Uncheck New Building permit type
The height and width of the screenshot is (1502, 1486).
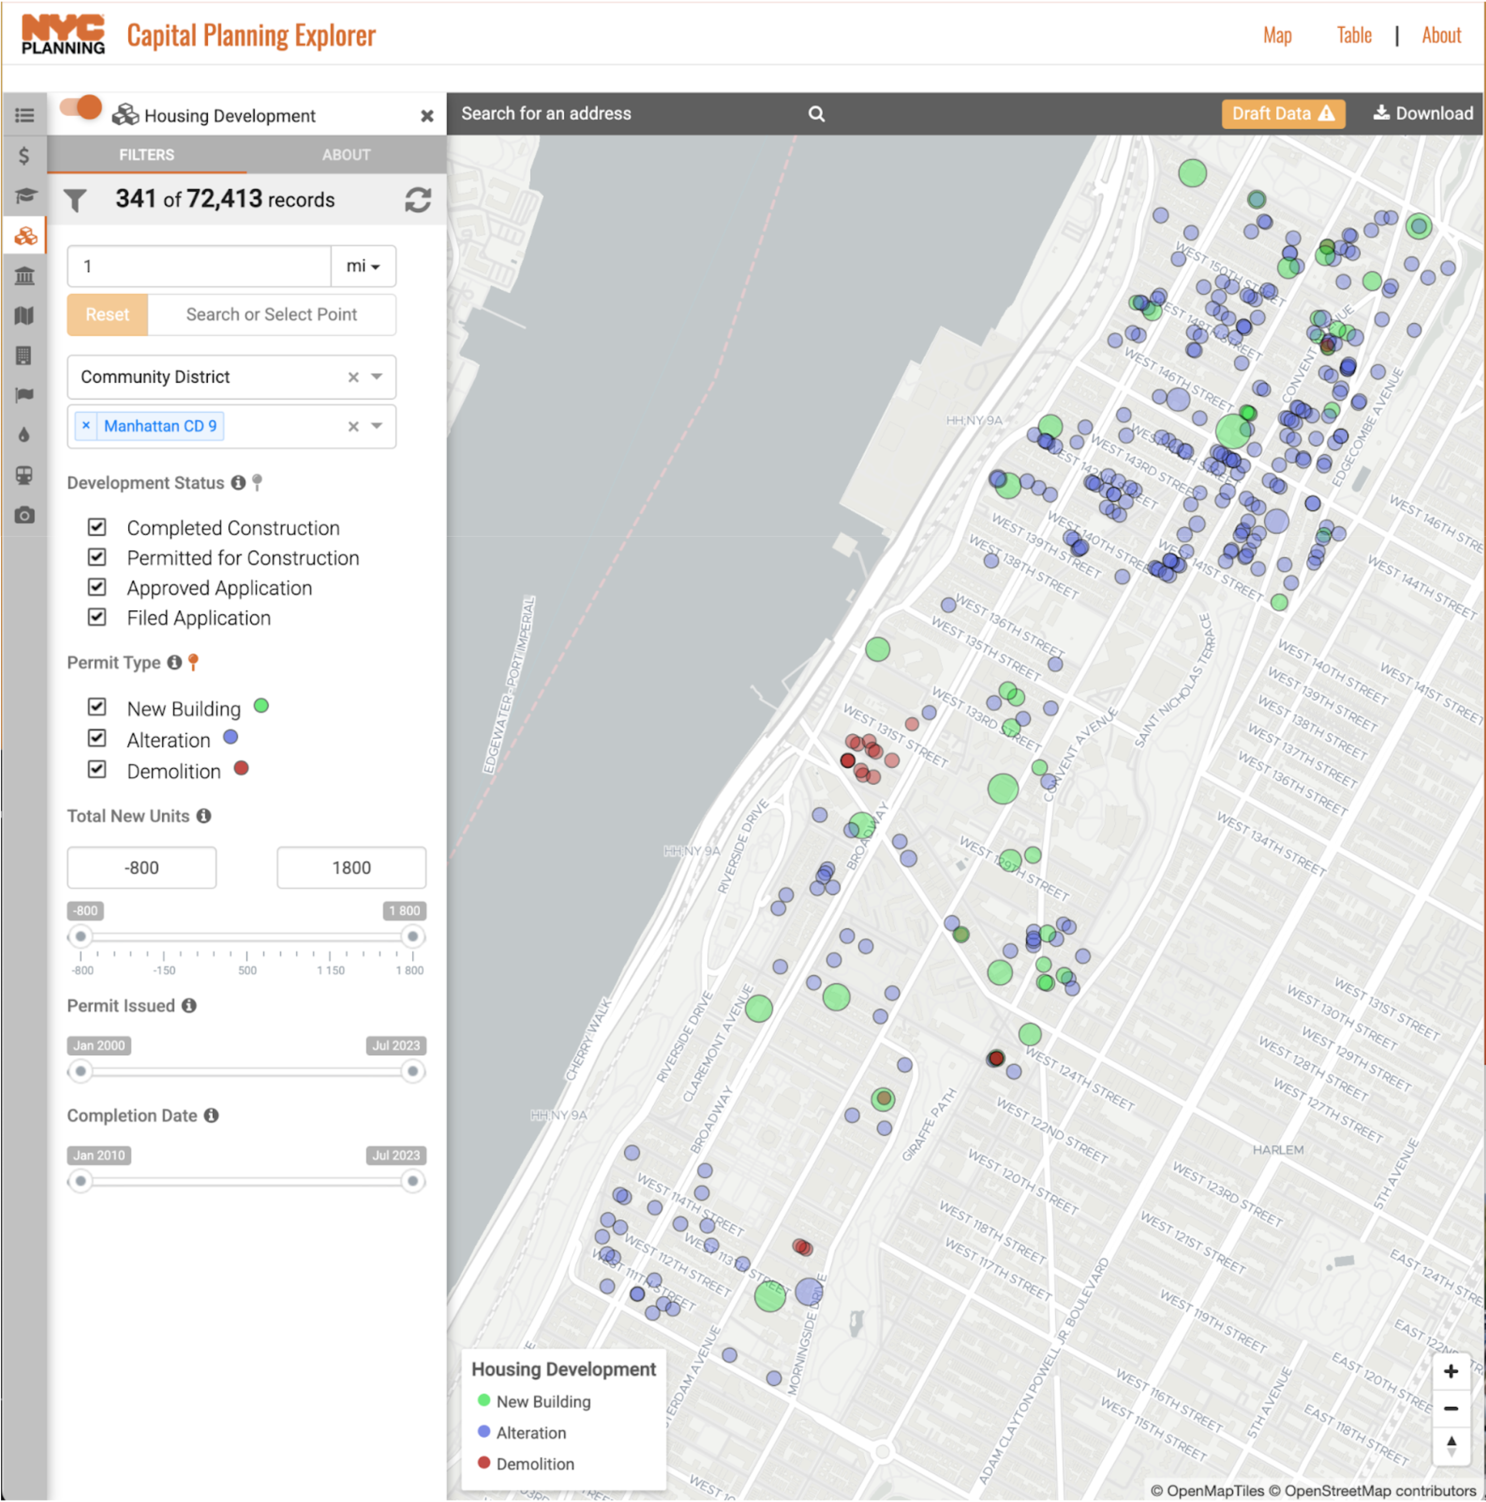(96, 706)
